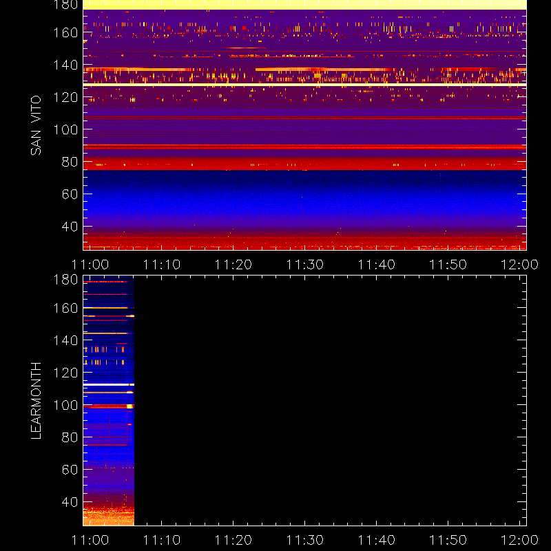Pick the 160 label on the Learmonth axis

[x=65, y=308]
